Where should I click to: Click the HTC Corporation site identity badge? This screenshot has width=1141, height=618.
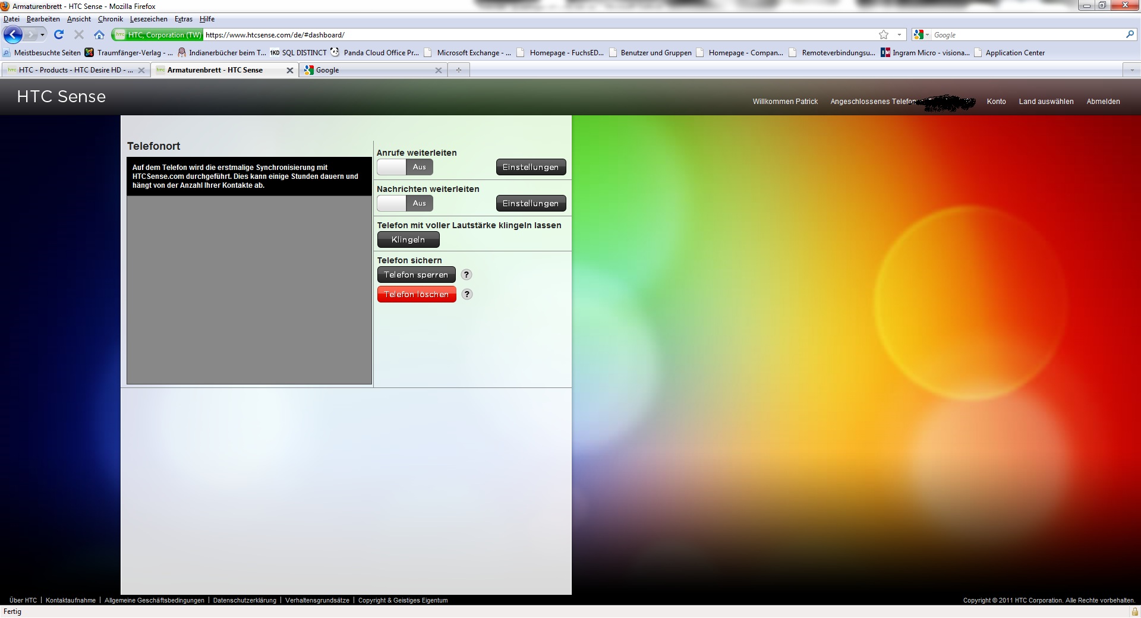(157, 35)
